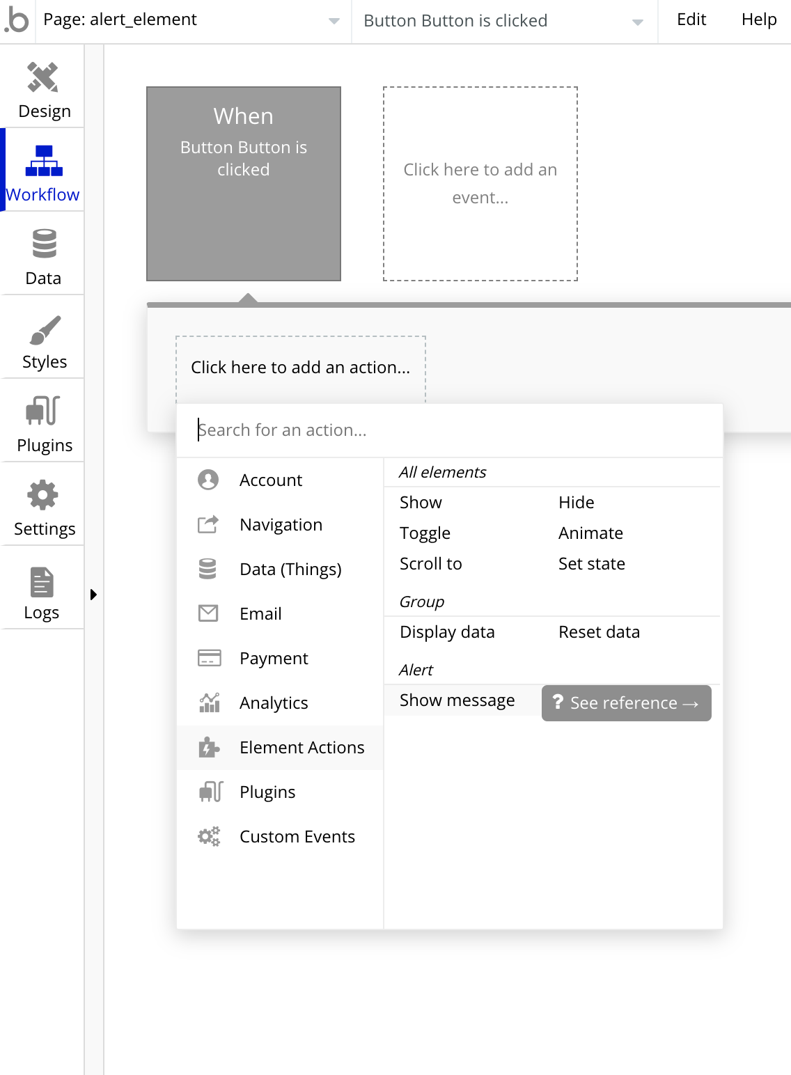Screen dimensions: 791x1075
Task: Open Styles paintbrush icon
Action: [x=45, y=330]
